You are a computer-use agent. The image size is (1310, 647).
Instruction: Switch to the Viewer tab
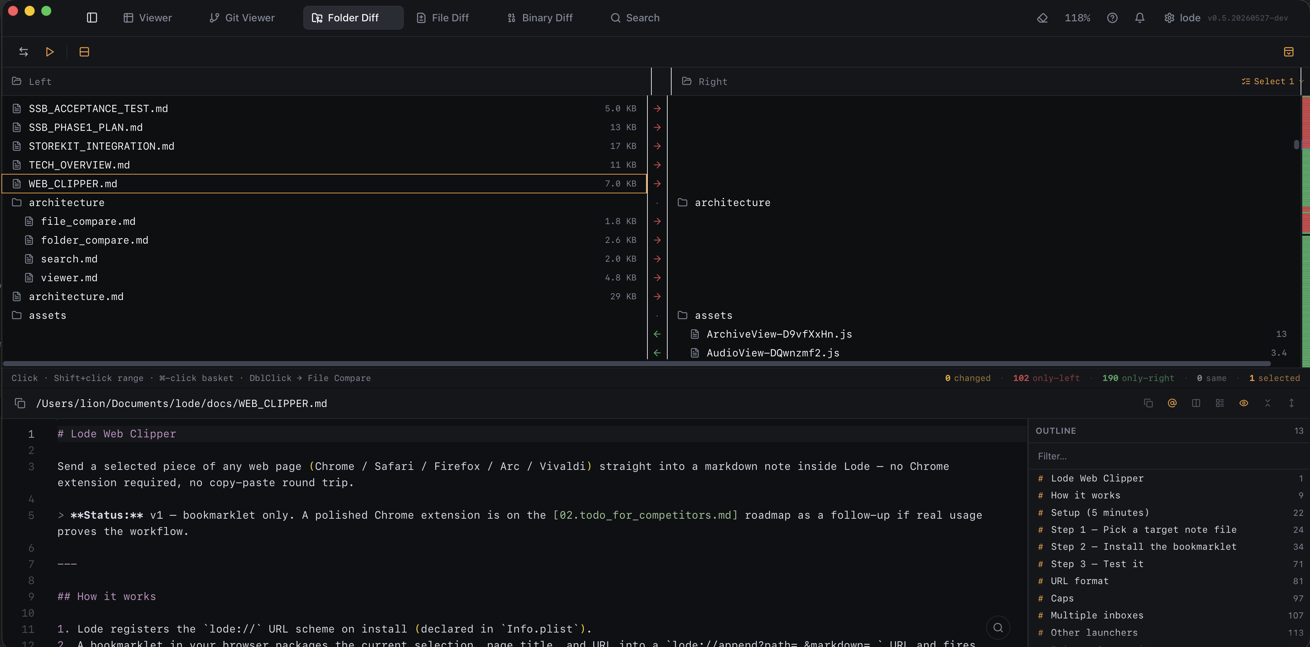(x=148, y=18)
